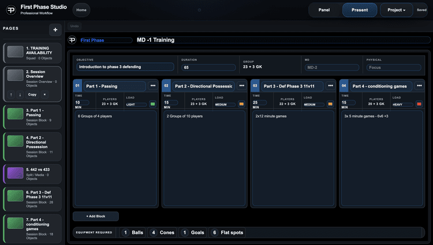Click the add page plus icon
The image size is (433, 245).
(55, 30)
